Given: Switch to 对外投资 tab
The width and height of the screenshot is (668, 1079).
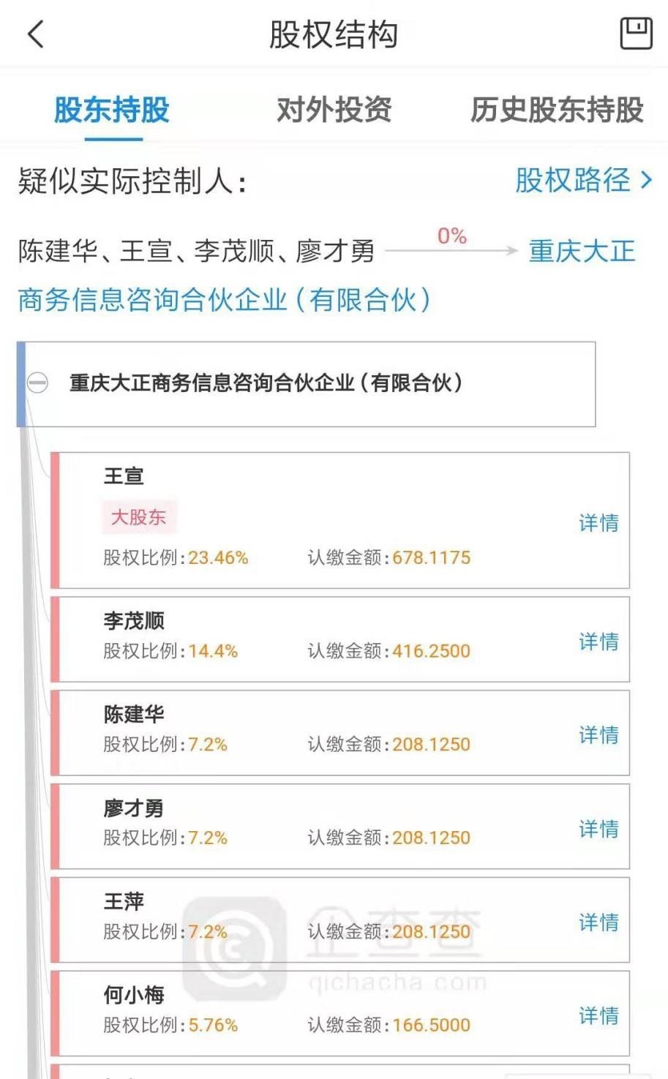Looking at the screenshot, I should click(x=334, y=110).
